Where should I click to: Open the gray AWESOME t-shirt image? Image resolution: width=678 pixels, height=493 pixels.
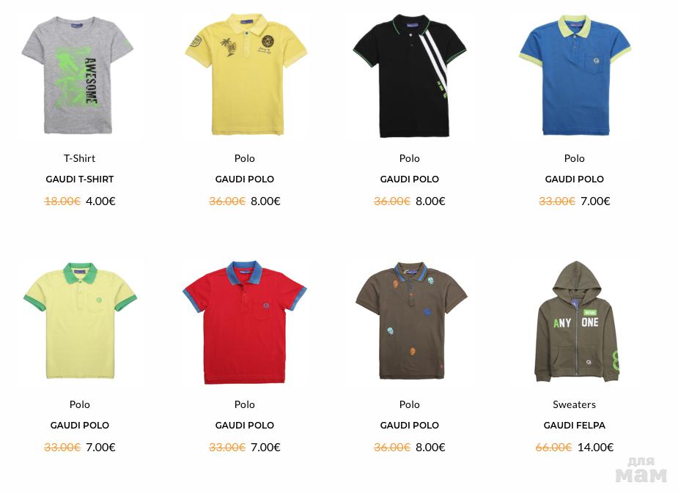[78, 75]
